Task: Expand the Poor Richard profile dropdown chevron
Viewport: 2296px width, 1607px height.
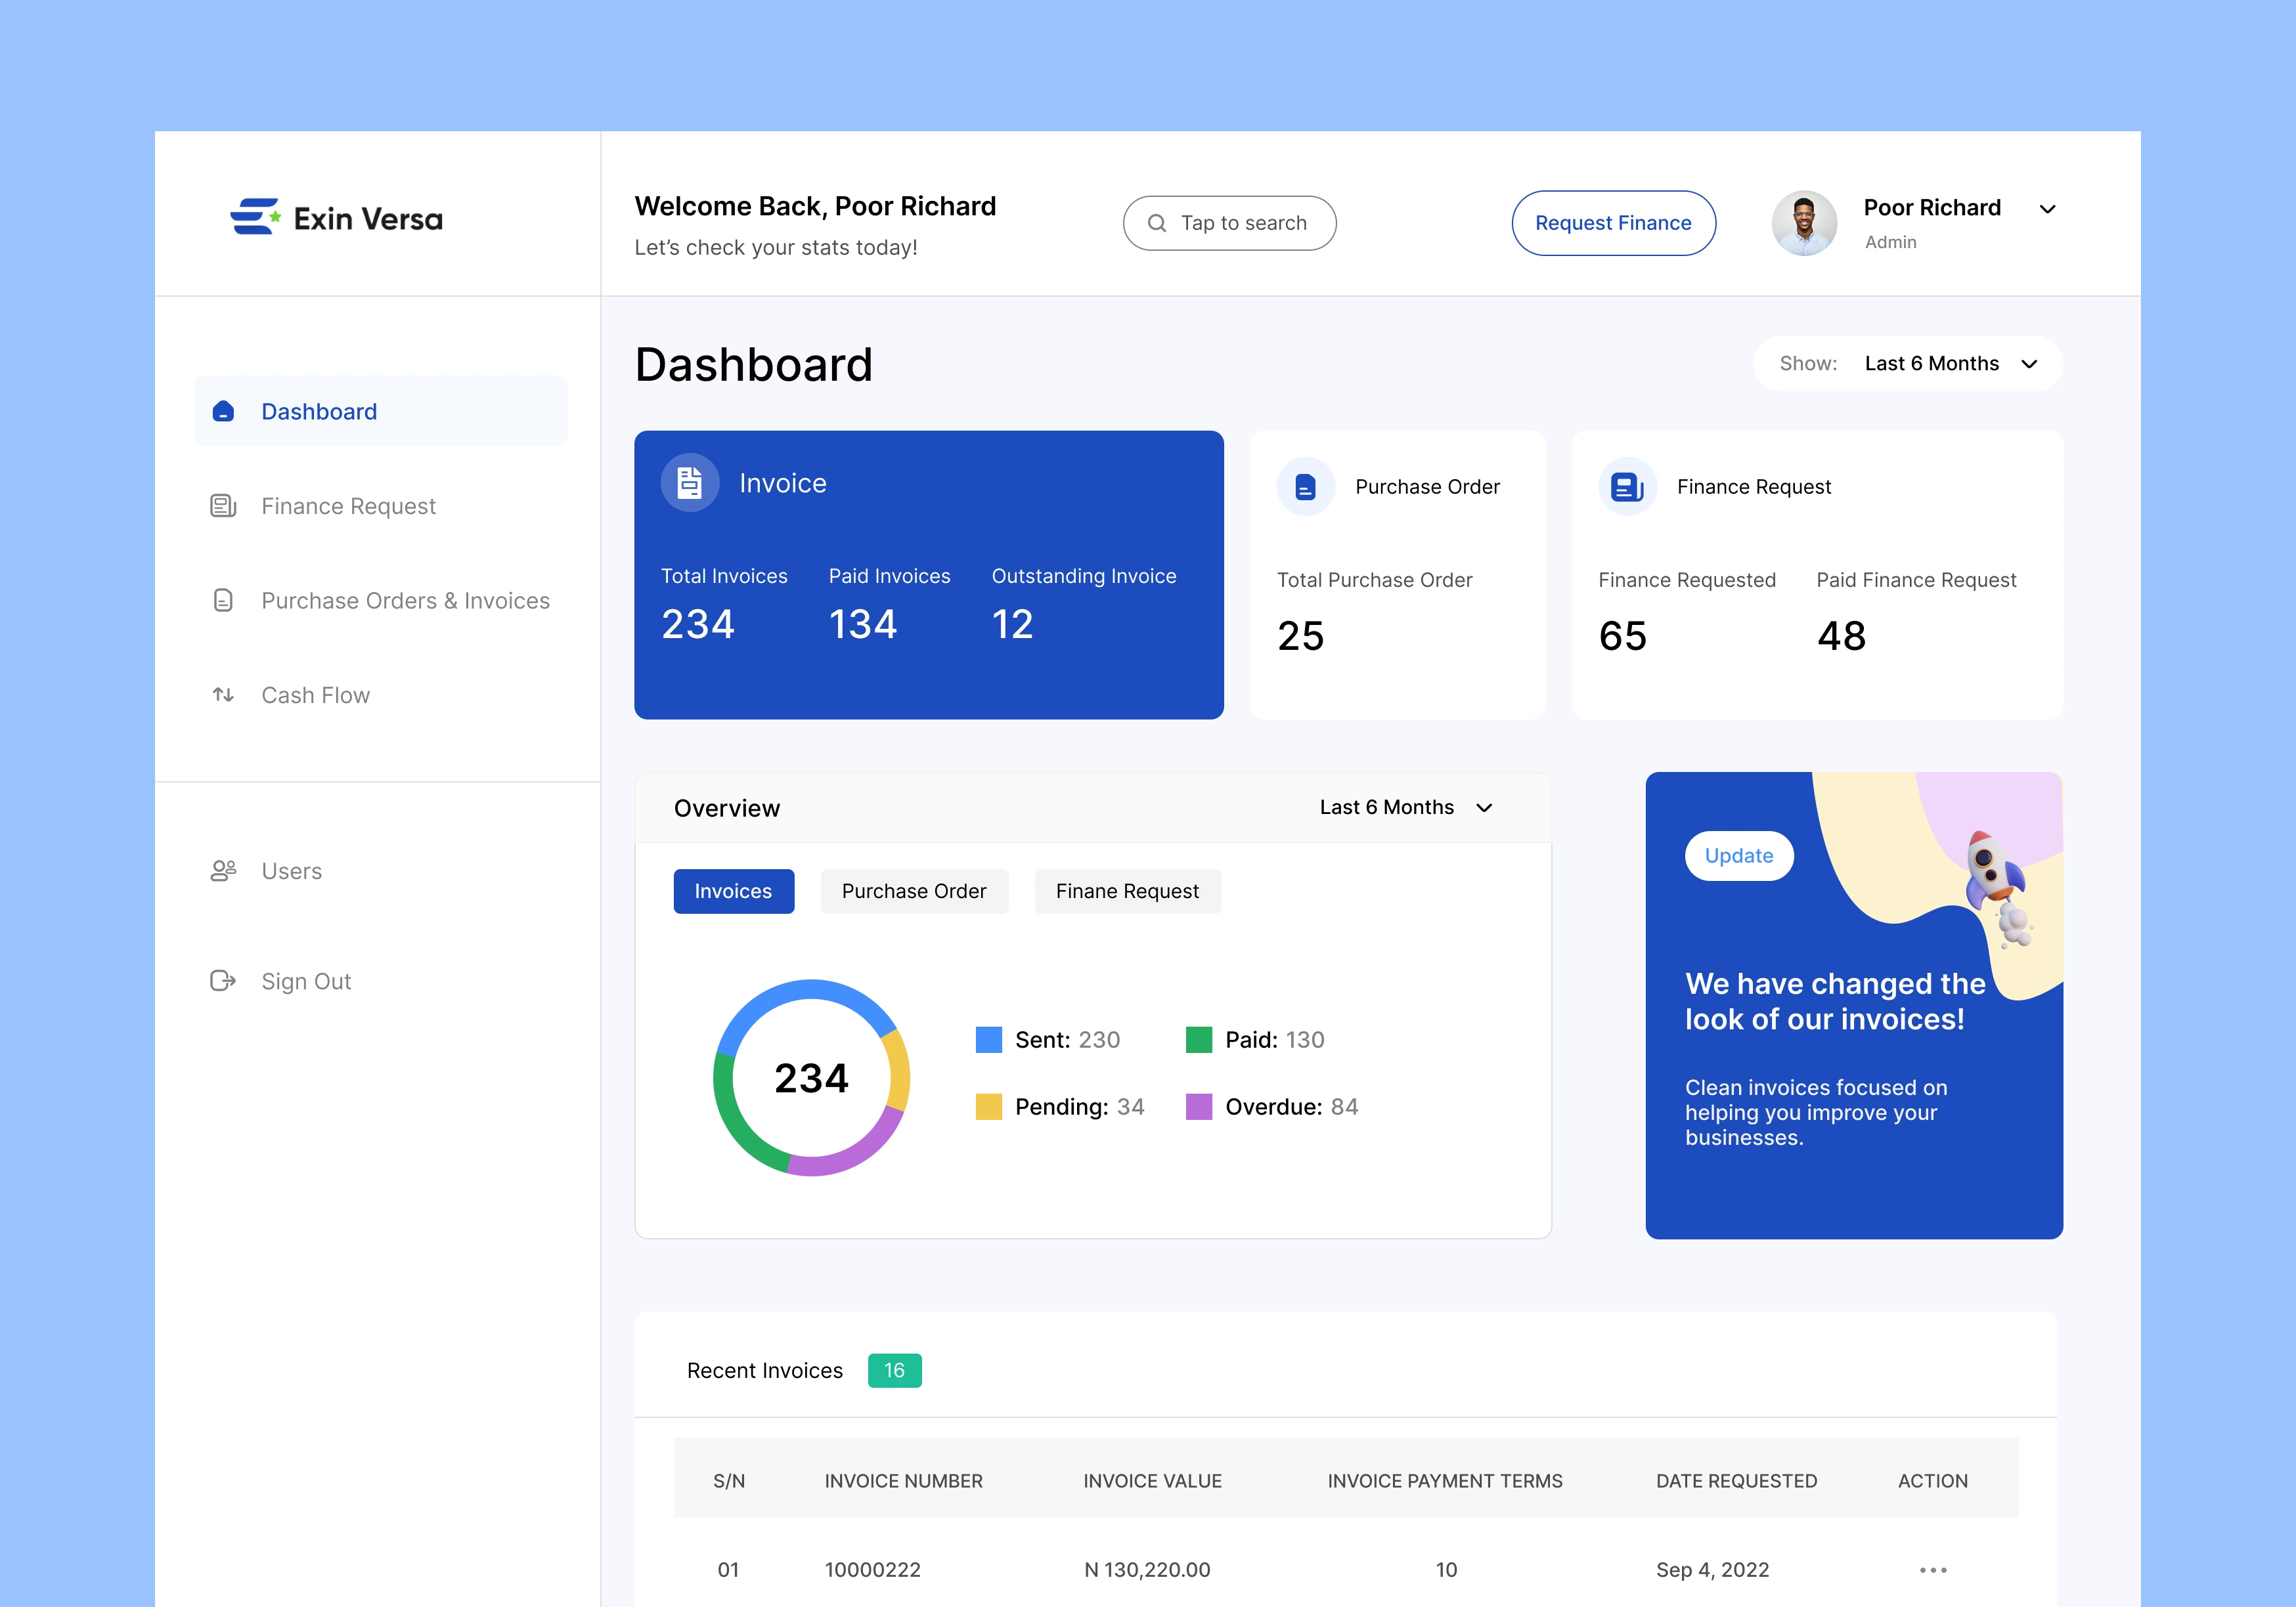Action: pos(2047,210)
